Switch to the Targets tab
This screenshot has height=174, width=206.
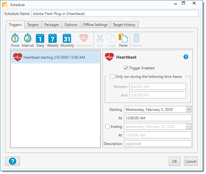pyautogui.click(x=33, y=25)
